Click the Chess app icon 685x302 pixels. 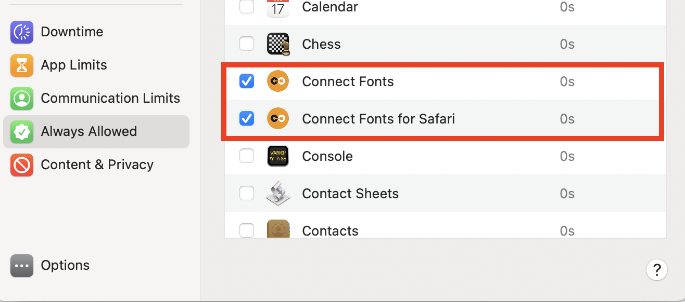click(278, 44)
